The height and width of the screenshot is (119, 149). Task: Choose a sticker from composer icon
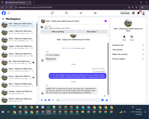click(x=49, y=100)
